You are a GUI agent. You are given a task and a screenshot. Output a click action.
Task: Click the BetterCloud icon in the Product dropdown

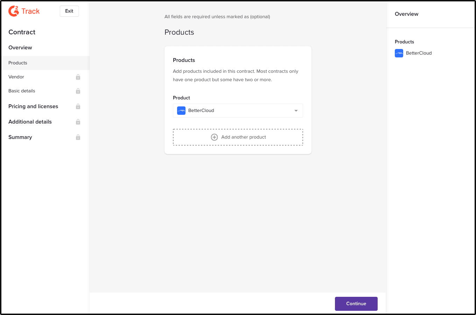point(181,111)
